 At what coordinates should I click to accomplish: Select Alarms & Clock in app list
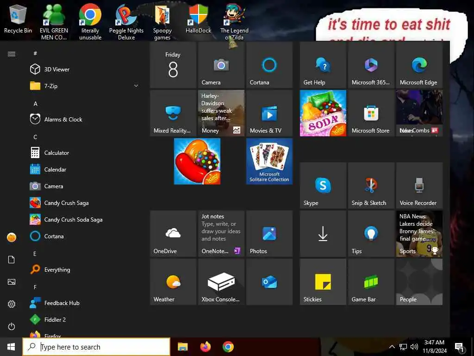[85, 119]
